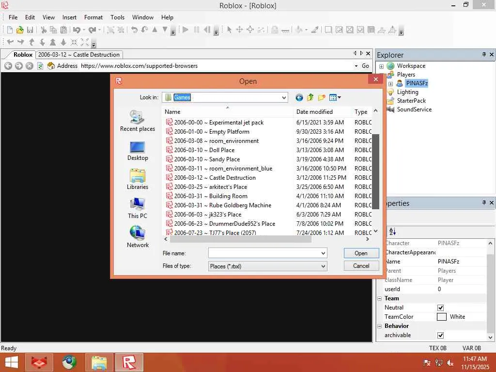Viewport: 496px width, 372px height.
Task: Click the Save disk toolbar icon
Action: [x=30, y=30]
